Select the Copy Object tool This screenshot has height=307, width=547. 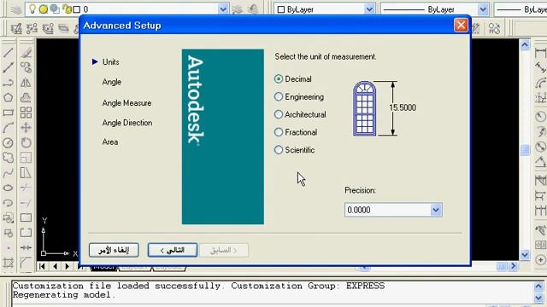coord(26,67)
